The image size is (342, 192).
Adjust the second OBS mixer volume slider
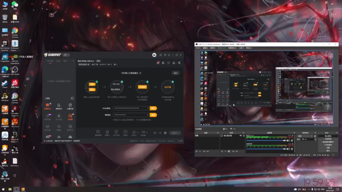click(266, 149)
